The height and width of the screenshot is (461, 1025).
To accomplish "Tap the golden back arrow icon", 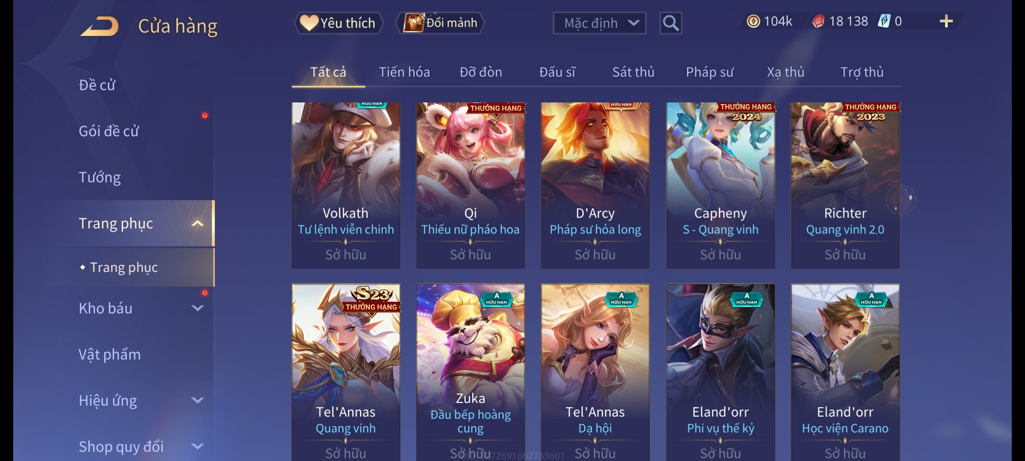I will (x=100, y=26).
